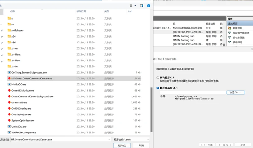
Task: Click the 283 KB size cell
Action: 137,109
